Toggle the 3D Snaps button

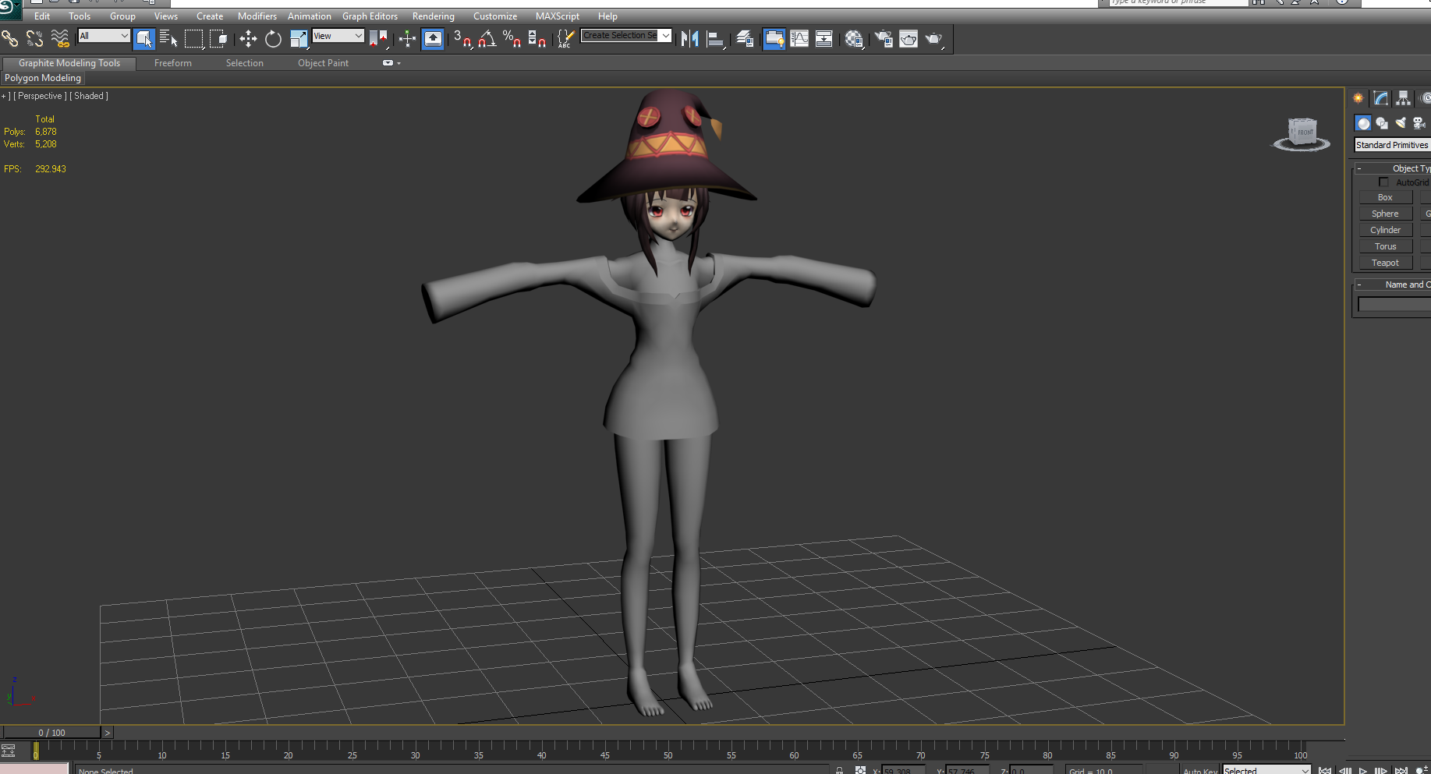pos(462,38)
